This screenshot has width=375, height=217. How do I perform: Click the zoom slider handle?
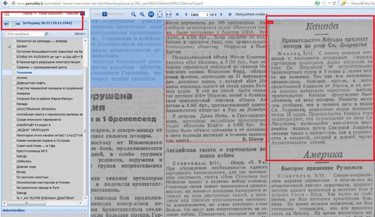(104, 14)
